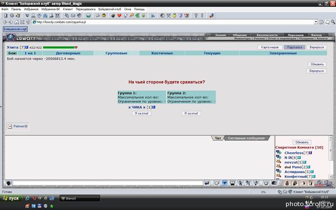Switch to the Системные сообщения tab
The width and height of the screenshot is (336, 210).
246,138
